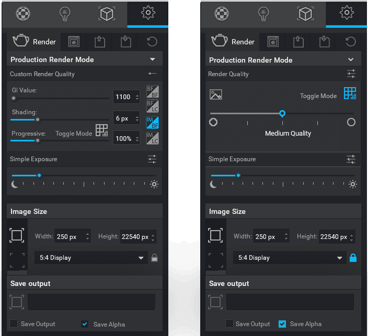Open Geometry cube tab in right panel
The width and height of the screenshot is (368, 336).
click(x=305, y=14)
